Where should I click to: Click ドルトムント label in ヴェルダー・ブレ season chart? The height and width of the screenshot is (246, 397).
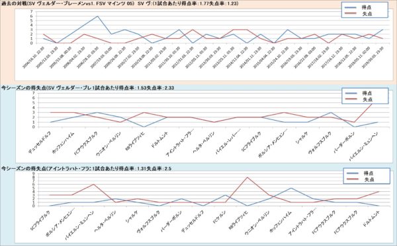click(x=160, y=140)
